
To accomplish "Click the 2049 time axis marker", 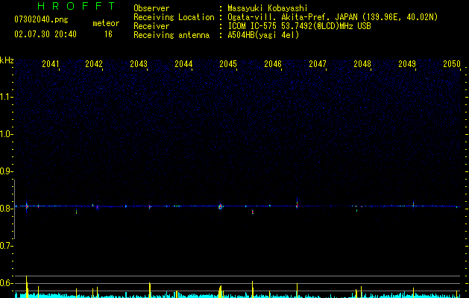I will (x=407, y=64).
